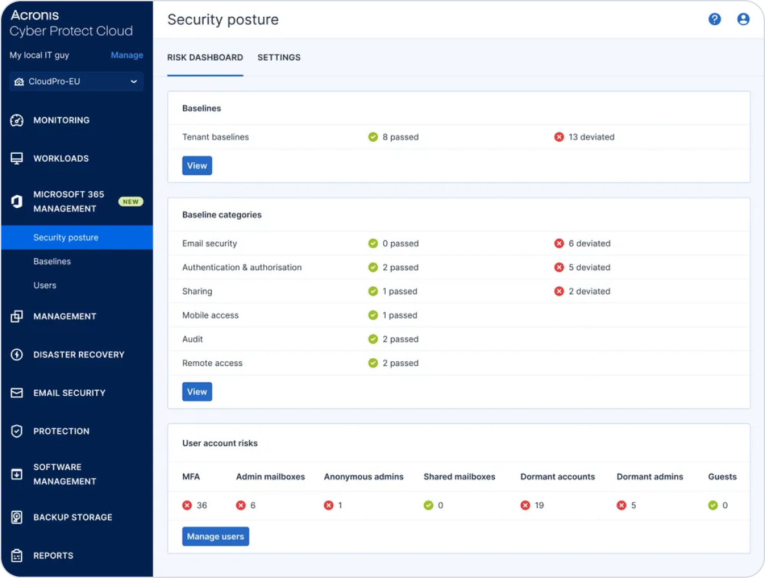Open help via the question mark icon
This screenshot has width=765, height=578.
pos(715,19)
